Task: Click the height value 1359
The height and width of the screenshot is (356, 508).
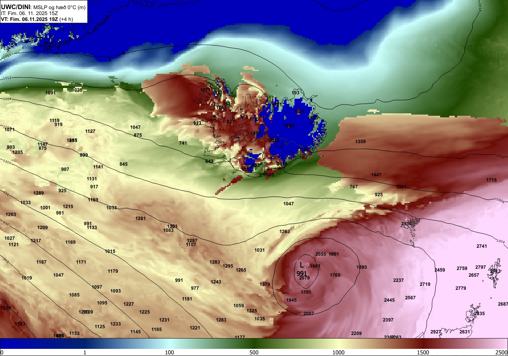Action: (x=360, y=142)
